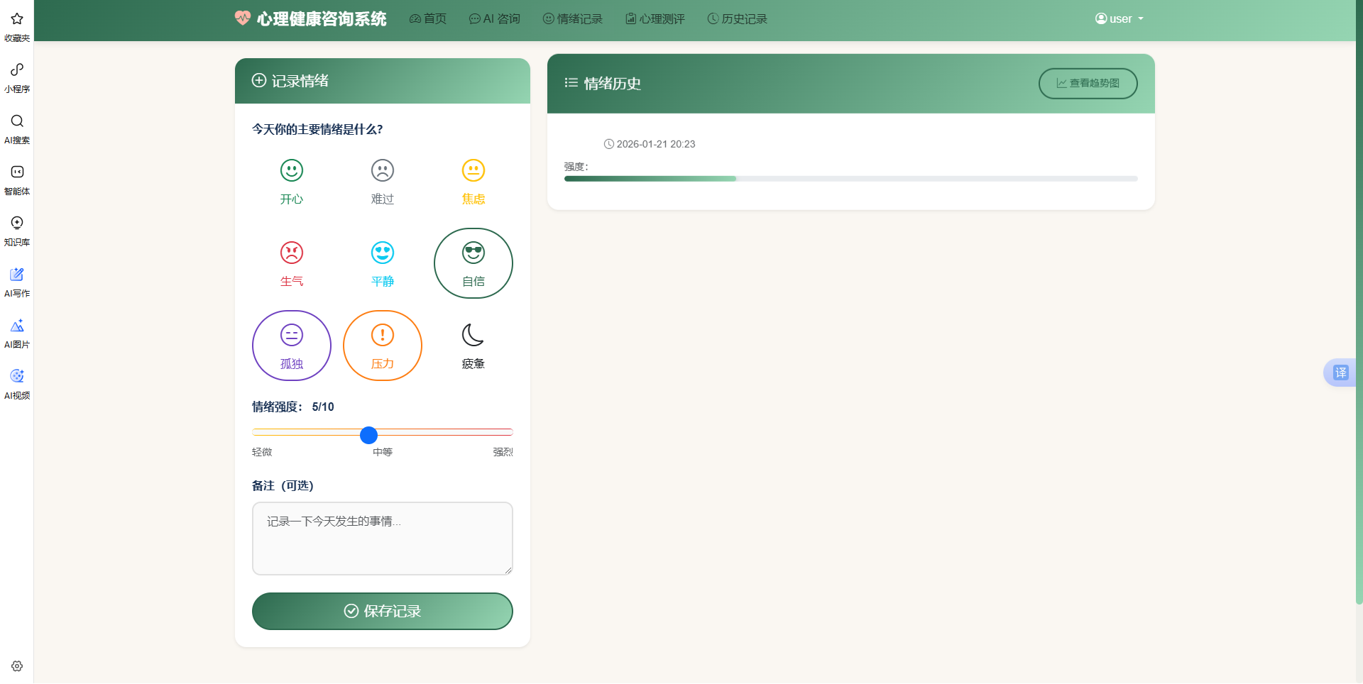The image size is (1363, 684).
Task: Select the 压力 stress emotion
Action: point(382,346)
